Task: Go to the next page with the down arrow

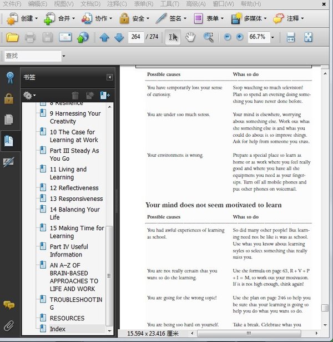Action: (119, 38)
